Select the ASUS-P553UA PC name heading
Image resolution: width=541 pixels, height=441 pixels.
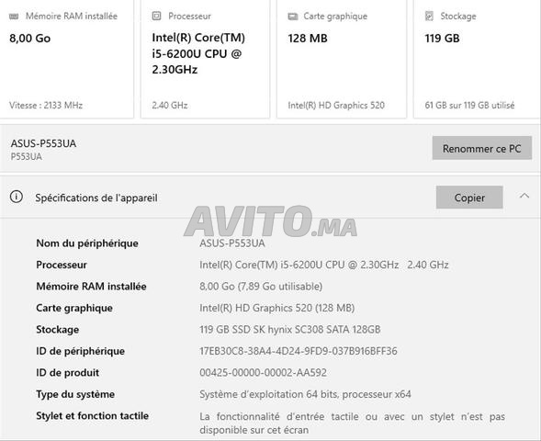(x=43, y=143)
